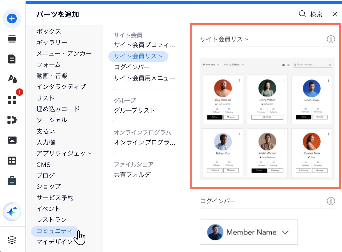Open the Pages panel icon
Image resolution: width=342 pixels, height=252 pixels.
[12, 59]
